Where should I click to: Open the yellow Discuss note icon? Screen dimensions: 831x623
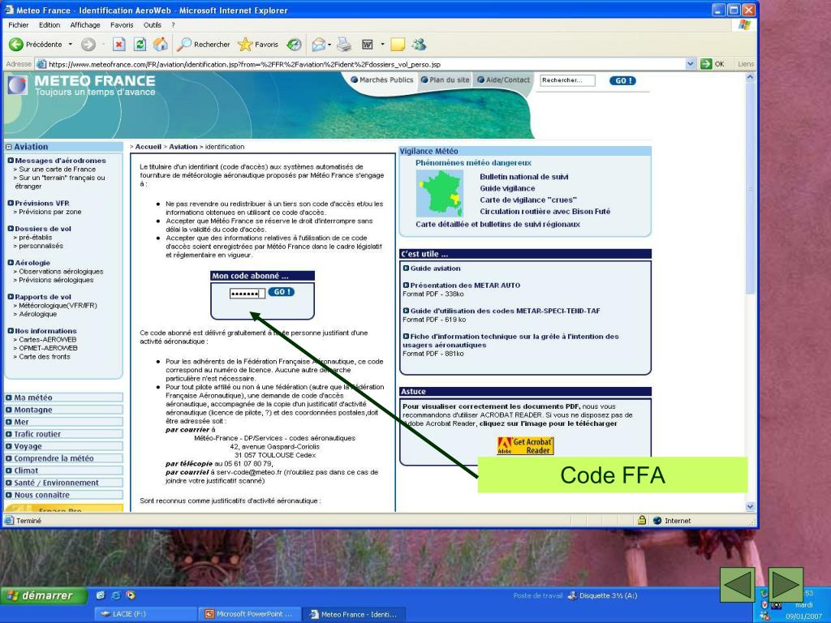[398, 45]
